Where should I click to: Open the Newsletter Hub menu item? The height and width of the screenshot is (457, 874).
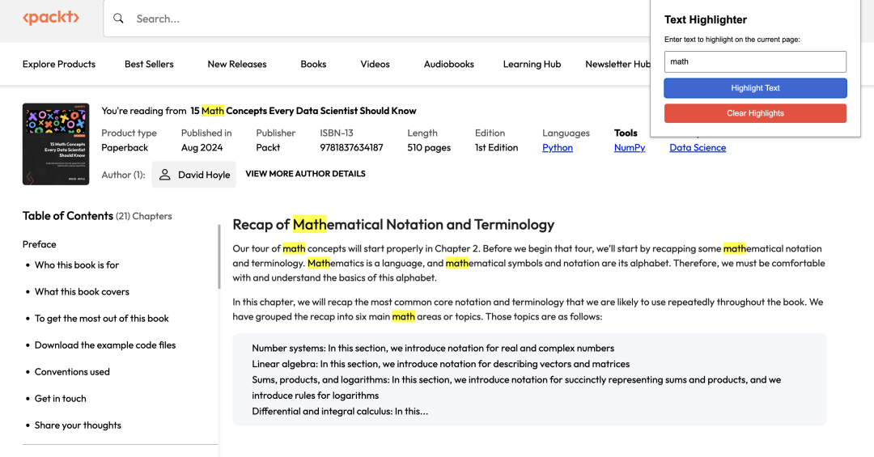(617, 64)
